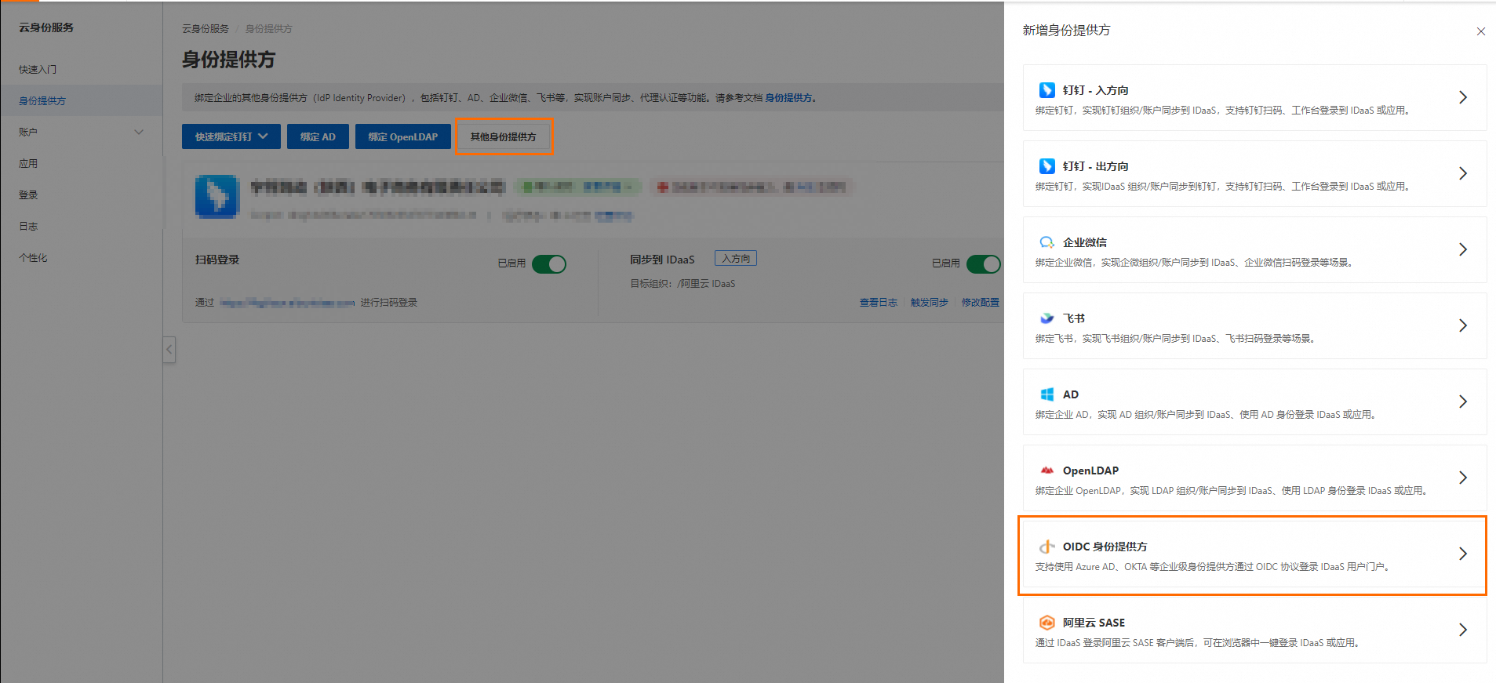Click the 阿里云 SASE logo icon
This screenshot has height=683, width=1496.
coord(1046,623)
